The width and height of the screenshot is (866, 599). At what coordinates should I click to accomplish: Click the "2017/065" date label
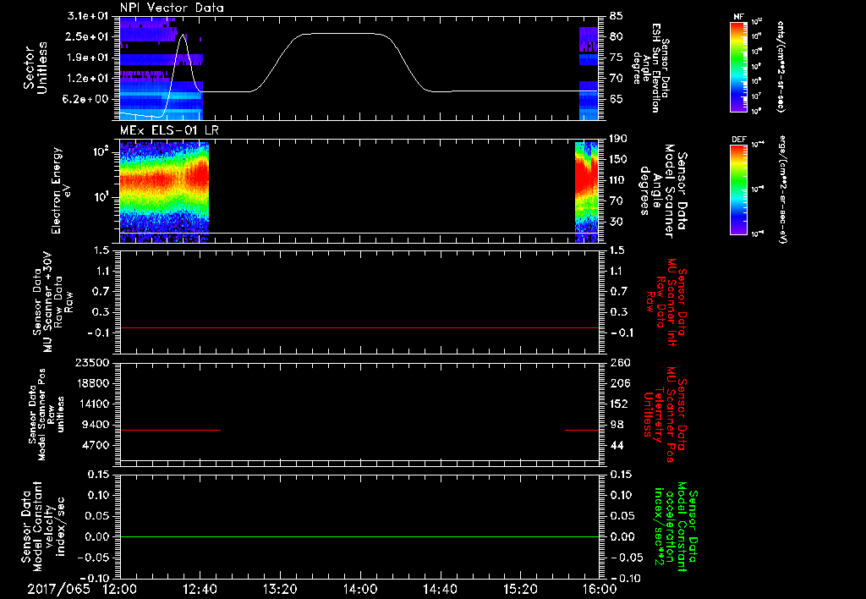pyautogui.click(x=58, y=589)
